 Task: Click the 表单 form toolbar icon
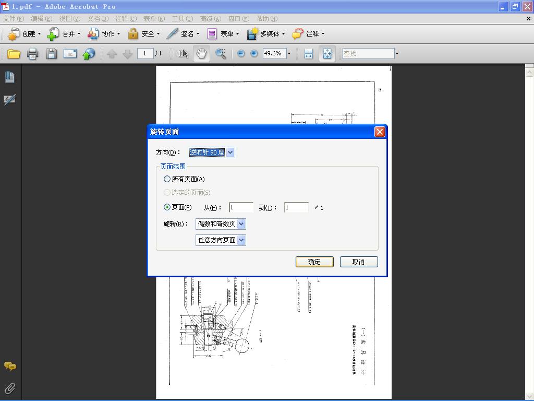coord(212,34)
